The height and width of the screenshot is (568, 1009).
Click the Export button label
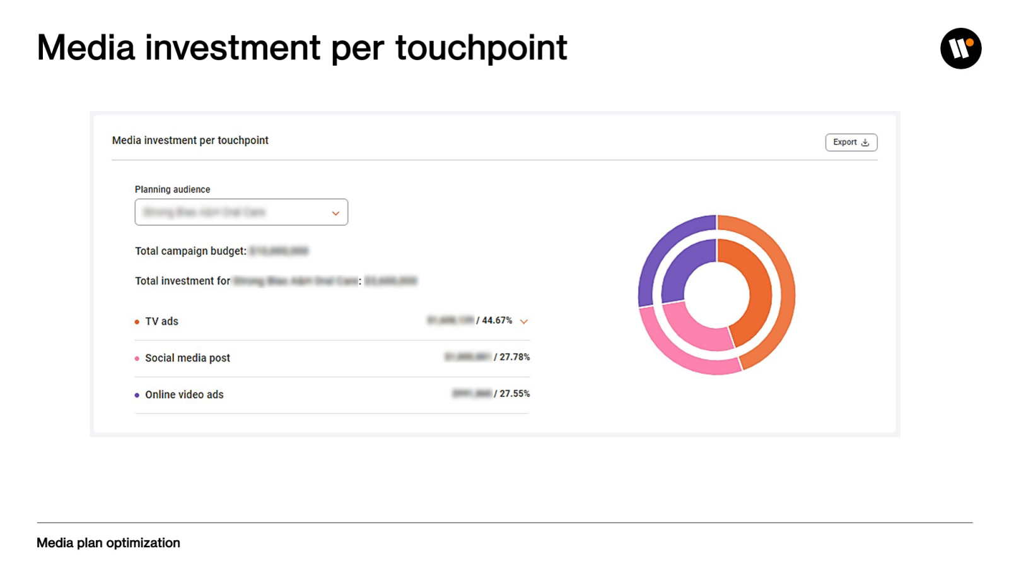pyautogui.click(x=844, y=143)
